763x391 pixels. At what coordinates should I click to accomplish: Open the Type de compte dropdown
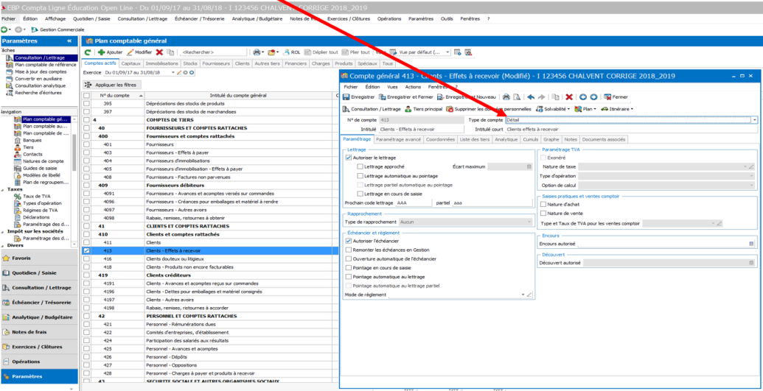coord(754,119)
